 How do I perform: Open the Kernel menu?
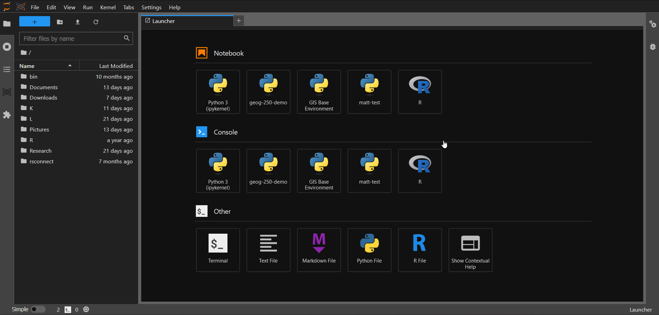(108, 7)
